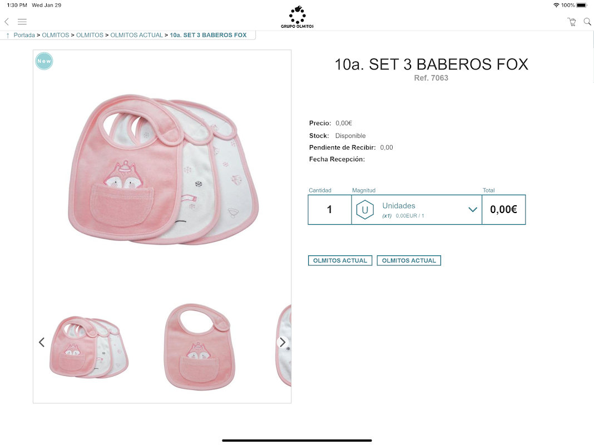Click the first OLMITOS ACTUAL tag button
This screenshot has height=445, width=594.
point(340,260)
